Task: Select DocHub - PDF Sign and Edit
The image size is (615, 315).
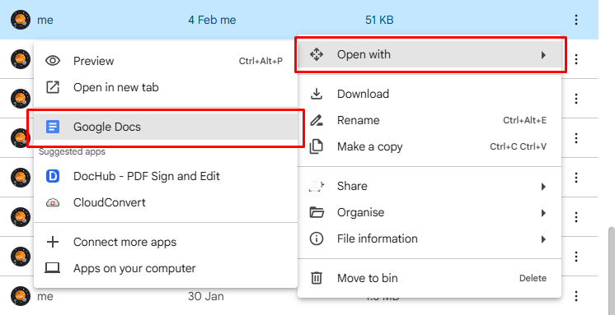Action: [166, 177]
